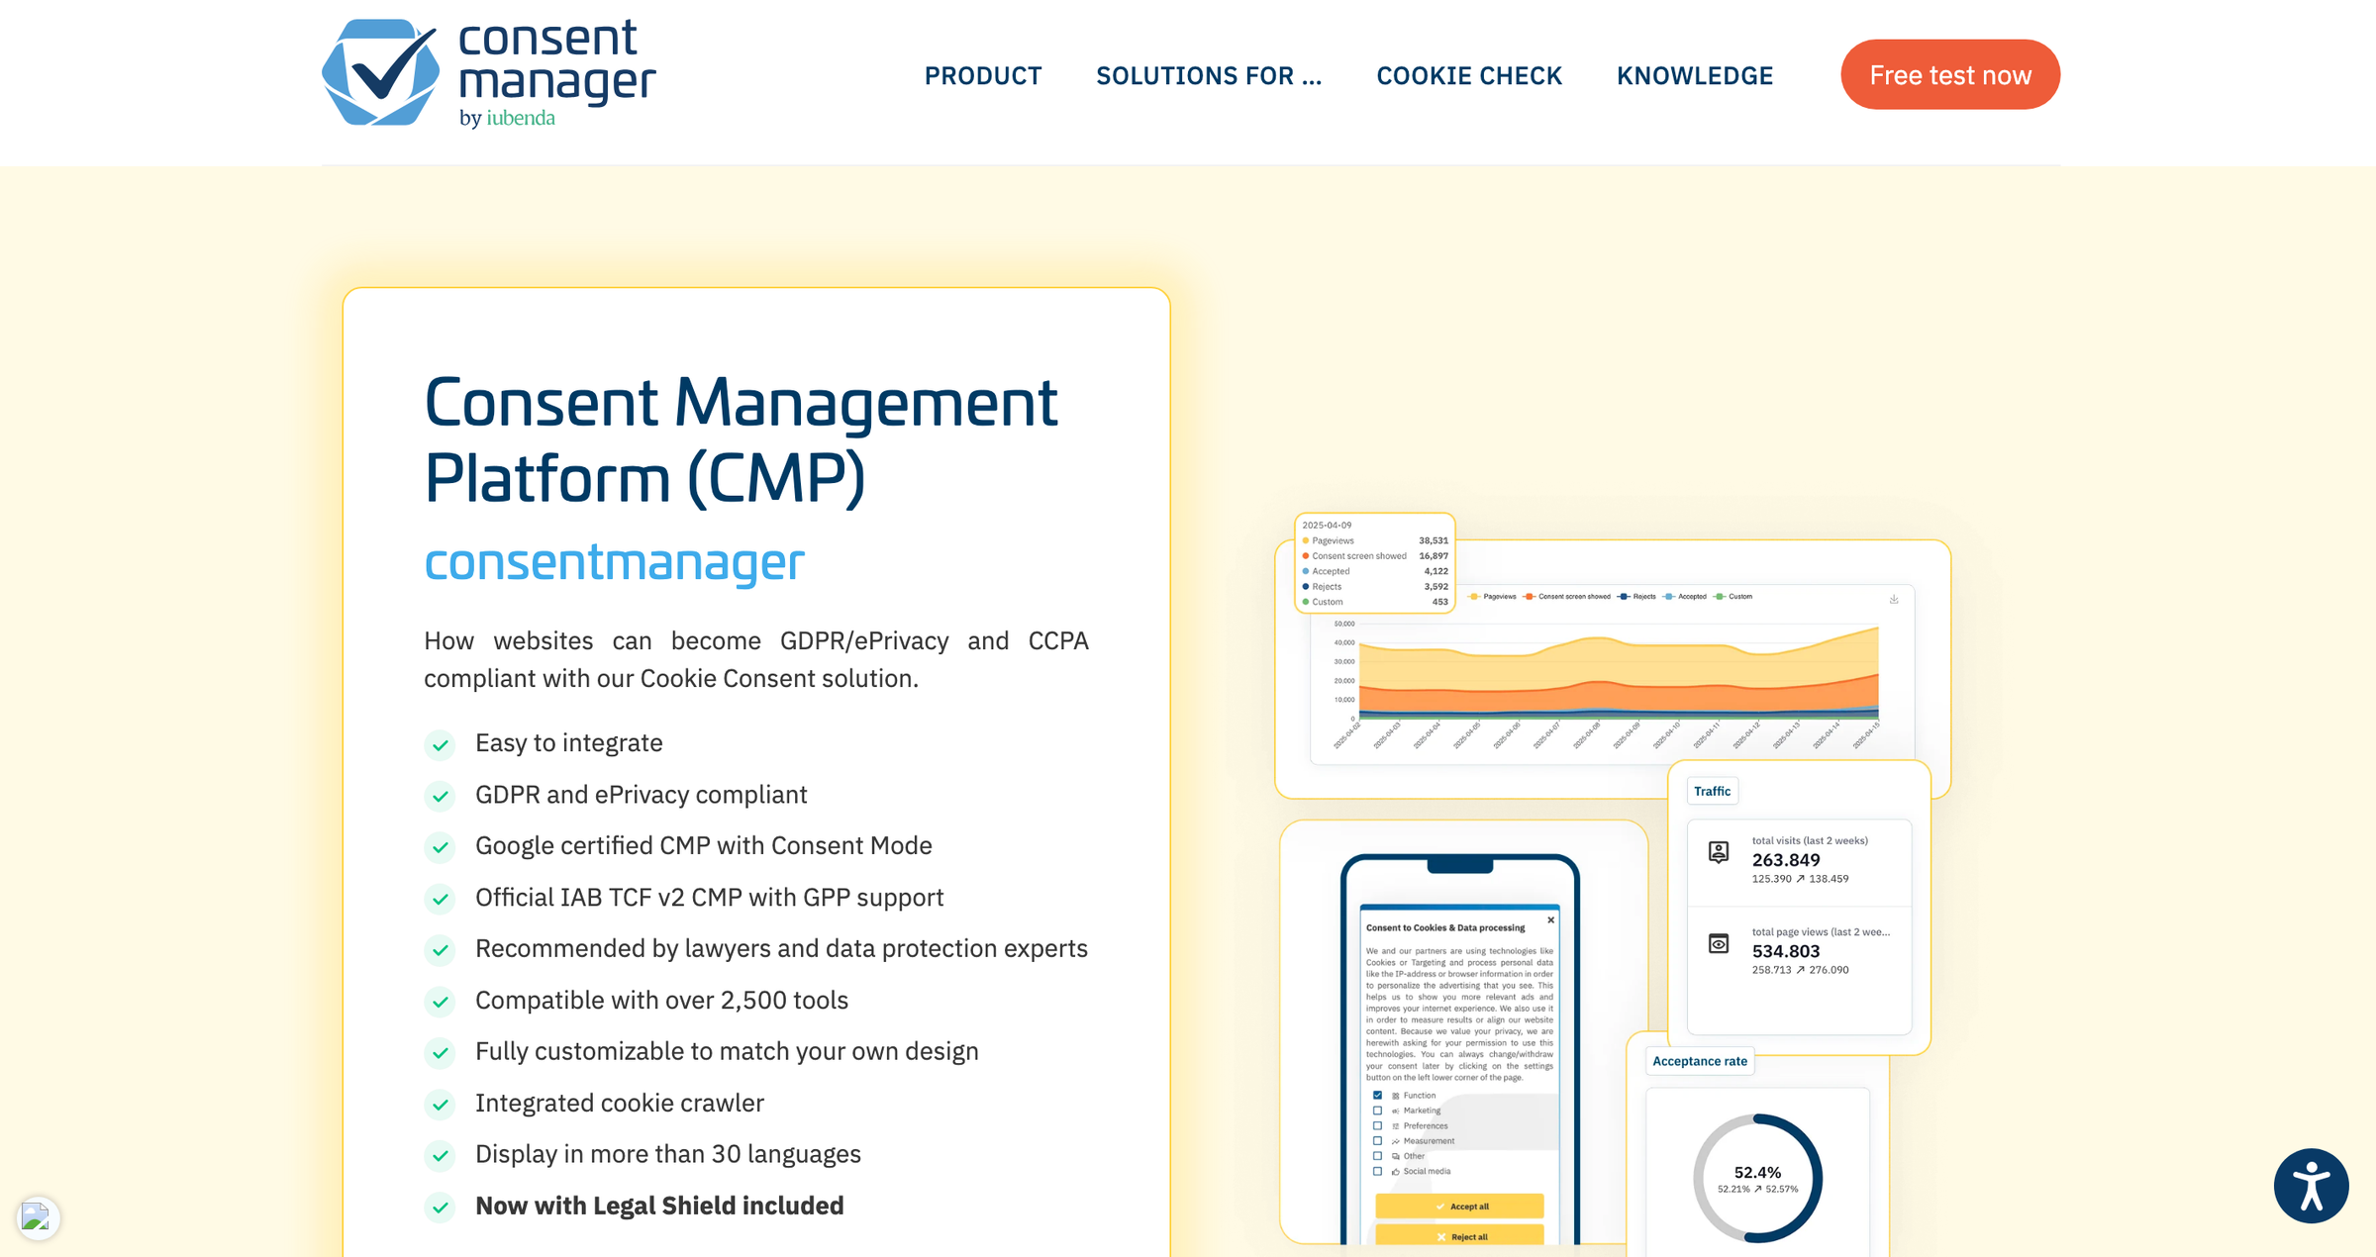Viewport: 2376px width, 1257px height.
Task: Toggle the Marketing checkbox in phone mockup
Action: (1377, 1111)
